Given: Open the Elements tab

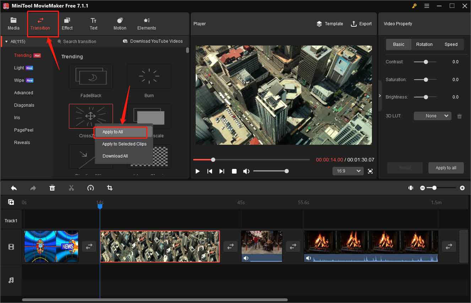Looking at the screenshot, I should coord(147,23).
